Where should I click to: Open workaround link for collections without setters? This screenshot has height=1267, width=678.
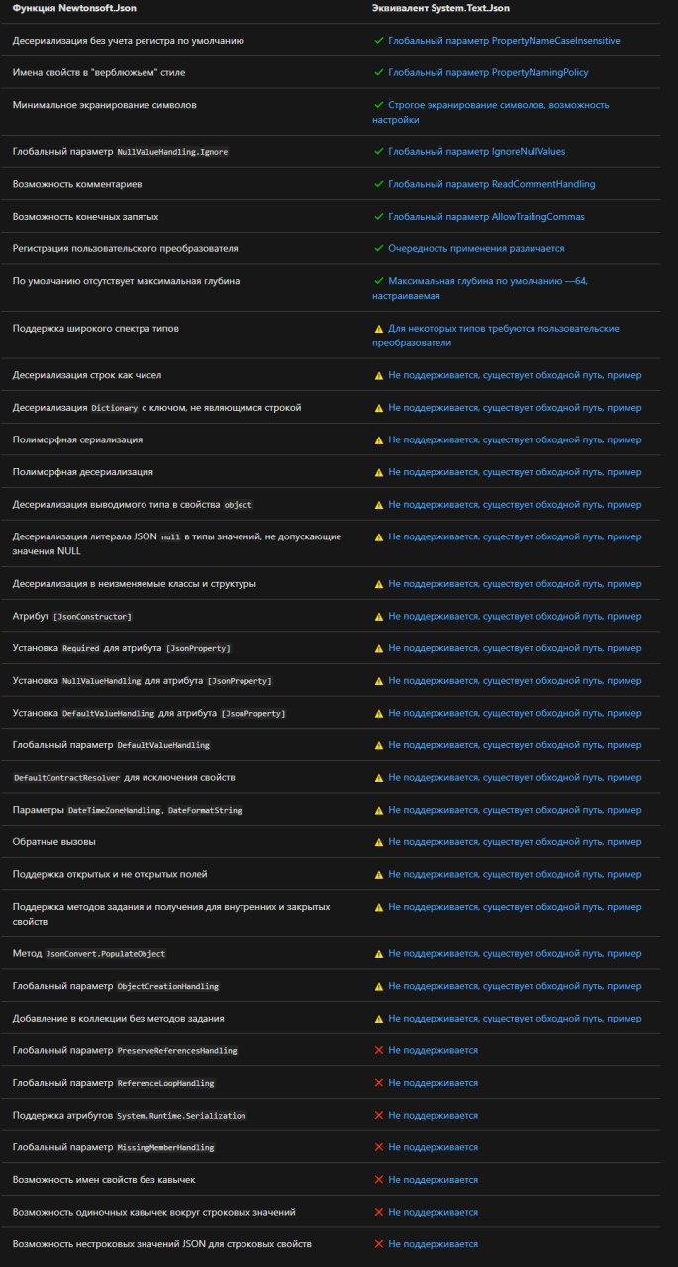[x=515, y=1019]
